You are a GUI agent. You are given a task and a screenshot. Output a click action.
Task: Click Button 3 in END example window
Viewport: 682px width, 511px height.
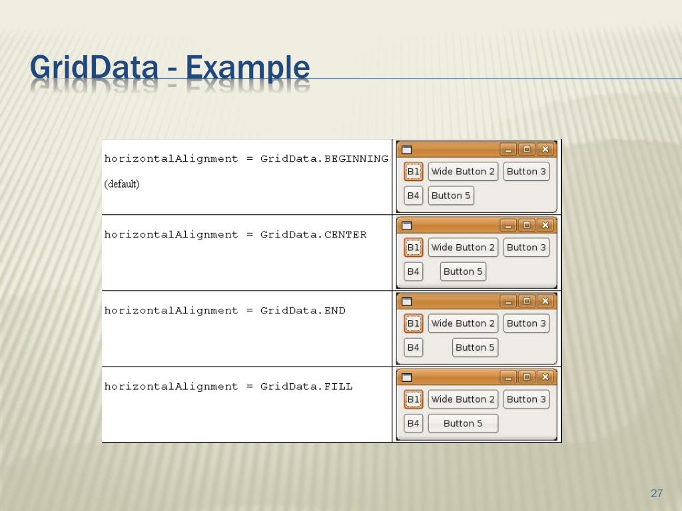526,323
